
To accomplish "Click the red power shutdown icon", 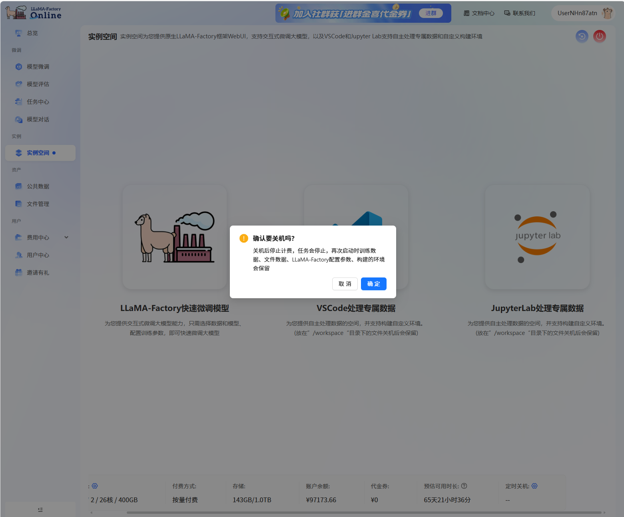I will coord(599,36).
